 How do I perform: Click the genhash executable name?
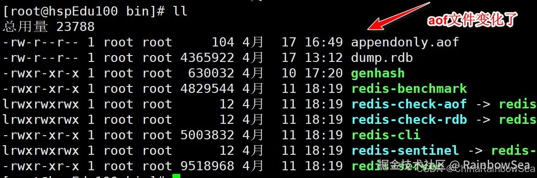tap(378, 73)
